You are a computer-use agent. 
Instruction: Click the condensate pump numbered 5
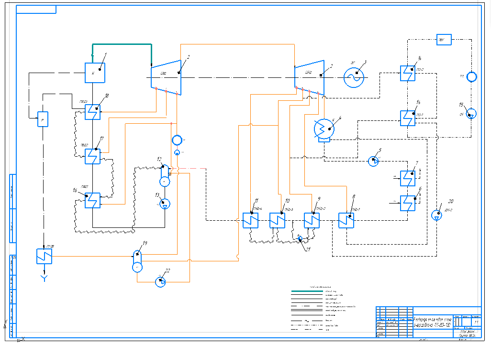(x=373, y=161)
